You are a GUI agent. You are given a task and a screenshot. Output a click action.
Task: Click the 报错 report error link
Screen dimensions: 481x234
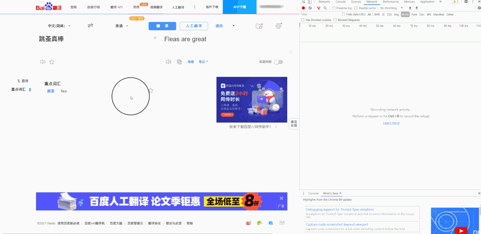[191, 61]
